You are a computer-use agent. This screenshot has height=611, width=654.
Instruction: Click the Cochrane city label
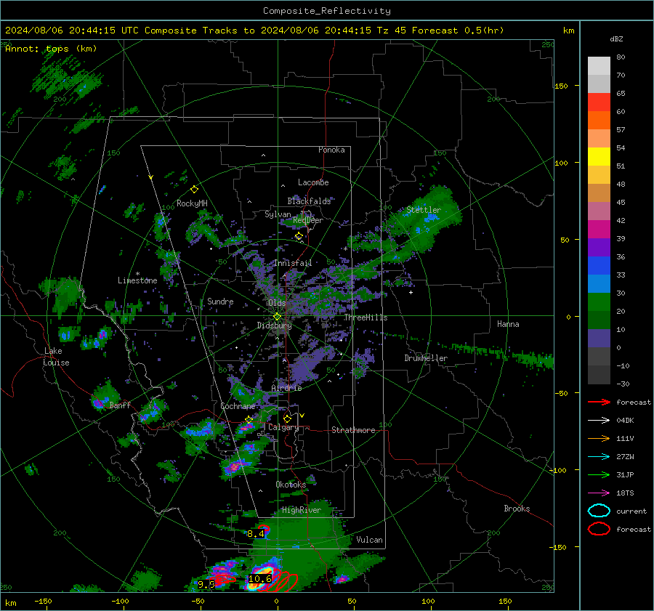[x=238, y=406]
